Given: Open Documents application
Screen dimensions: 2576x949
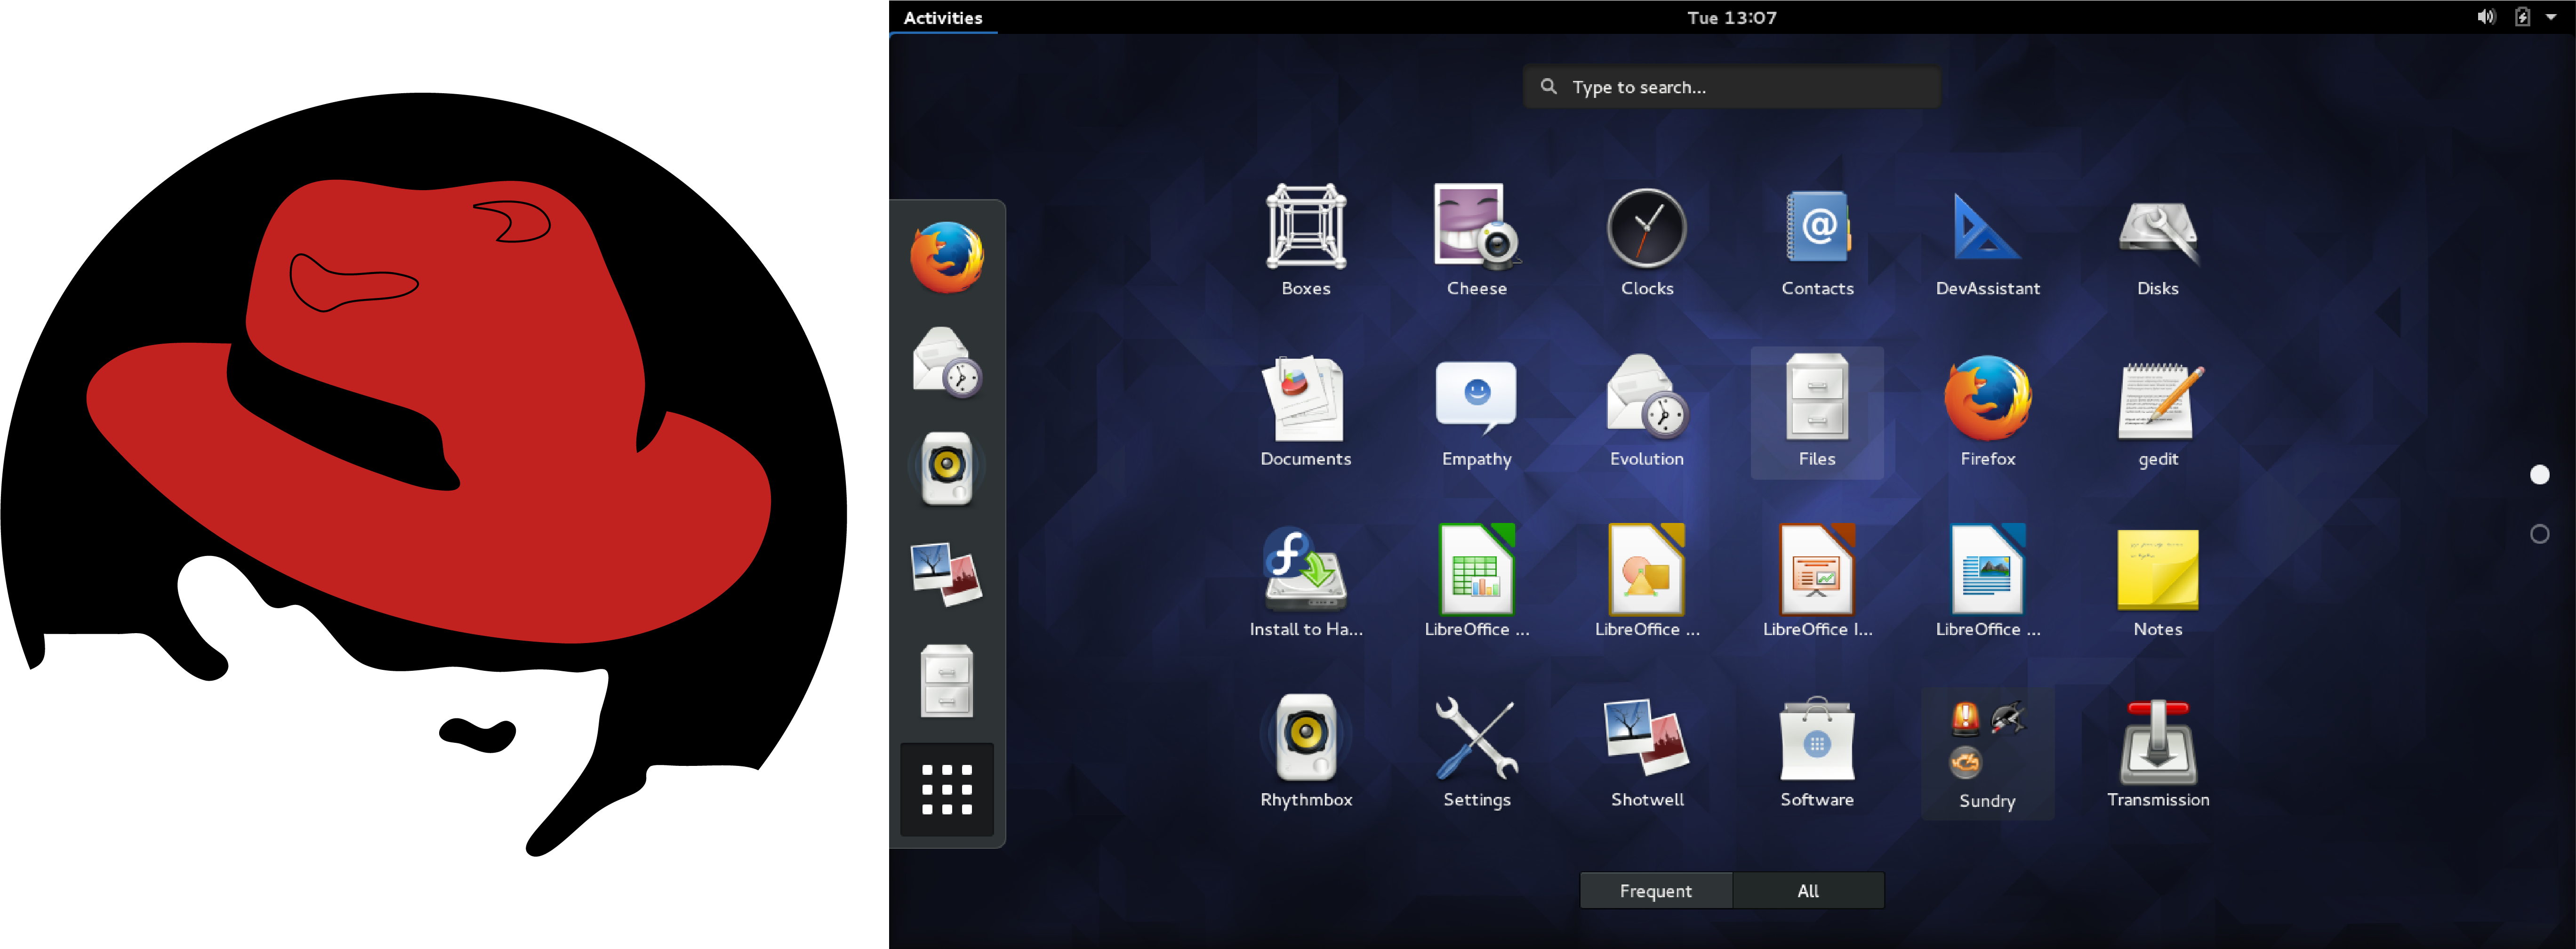Looking at the screenshot, I should 1306,412.
